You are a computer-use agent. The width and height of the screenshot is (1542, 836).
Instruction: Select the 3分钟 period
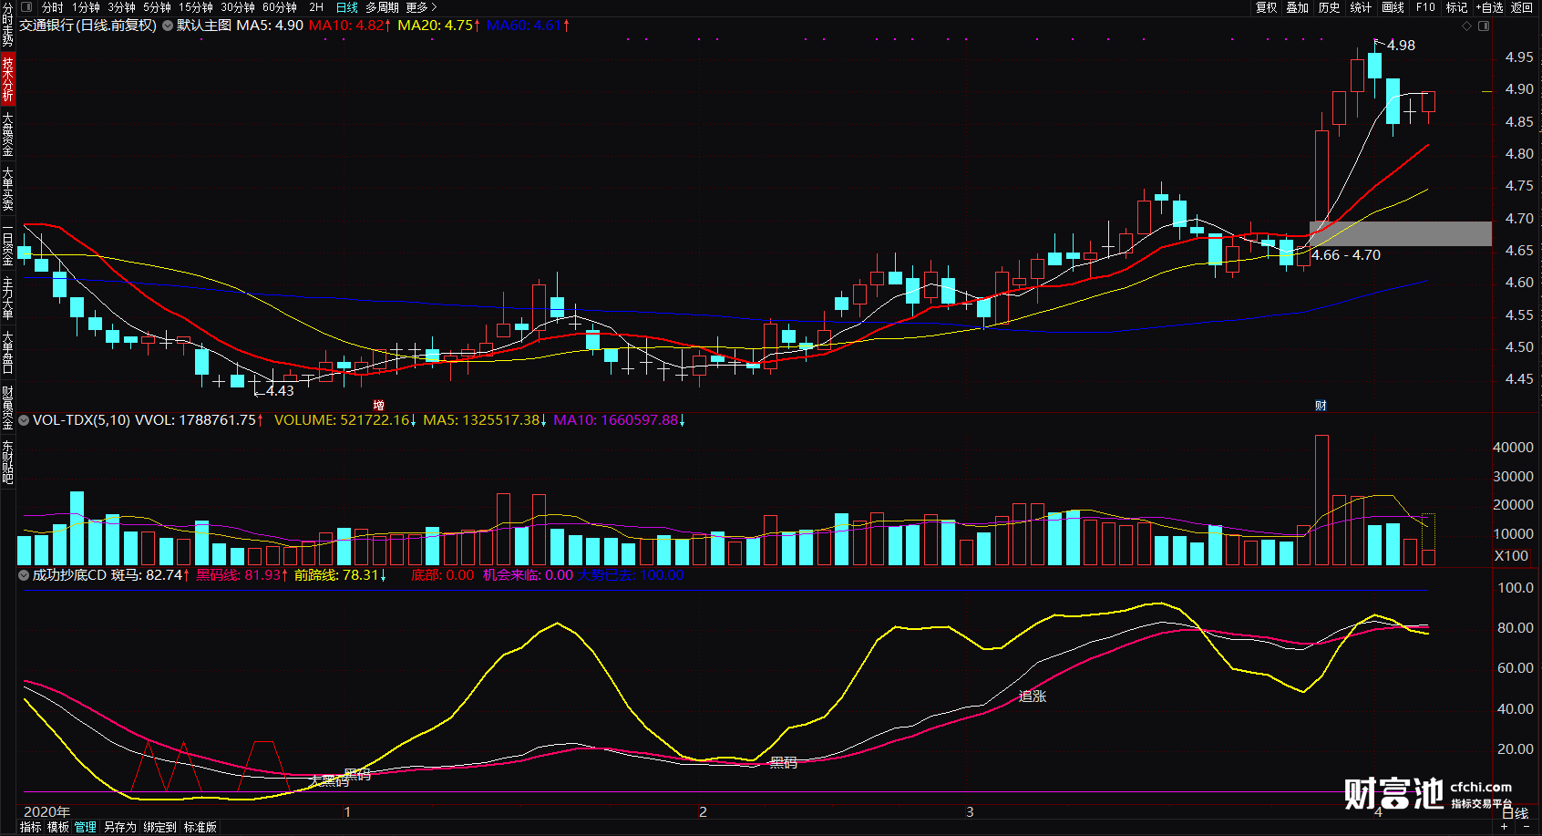[x=122, y=7]
